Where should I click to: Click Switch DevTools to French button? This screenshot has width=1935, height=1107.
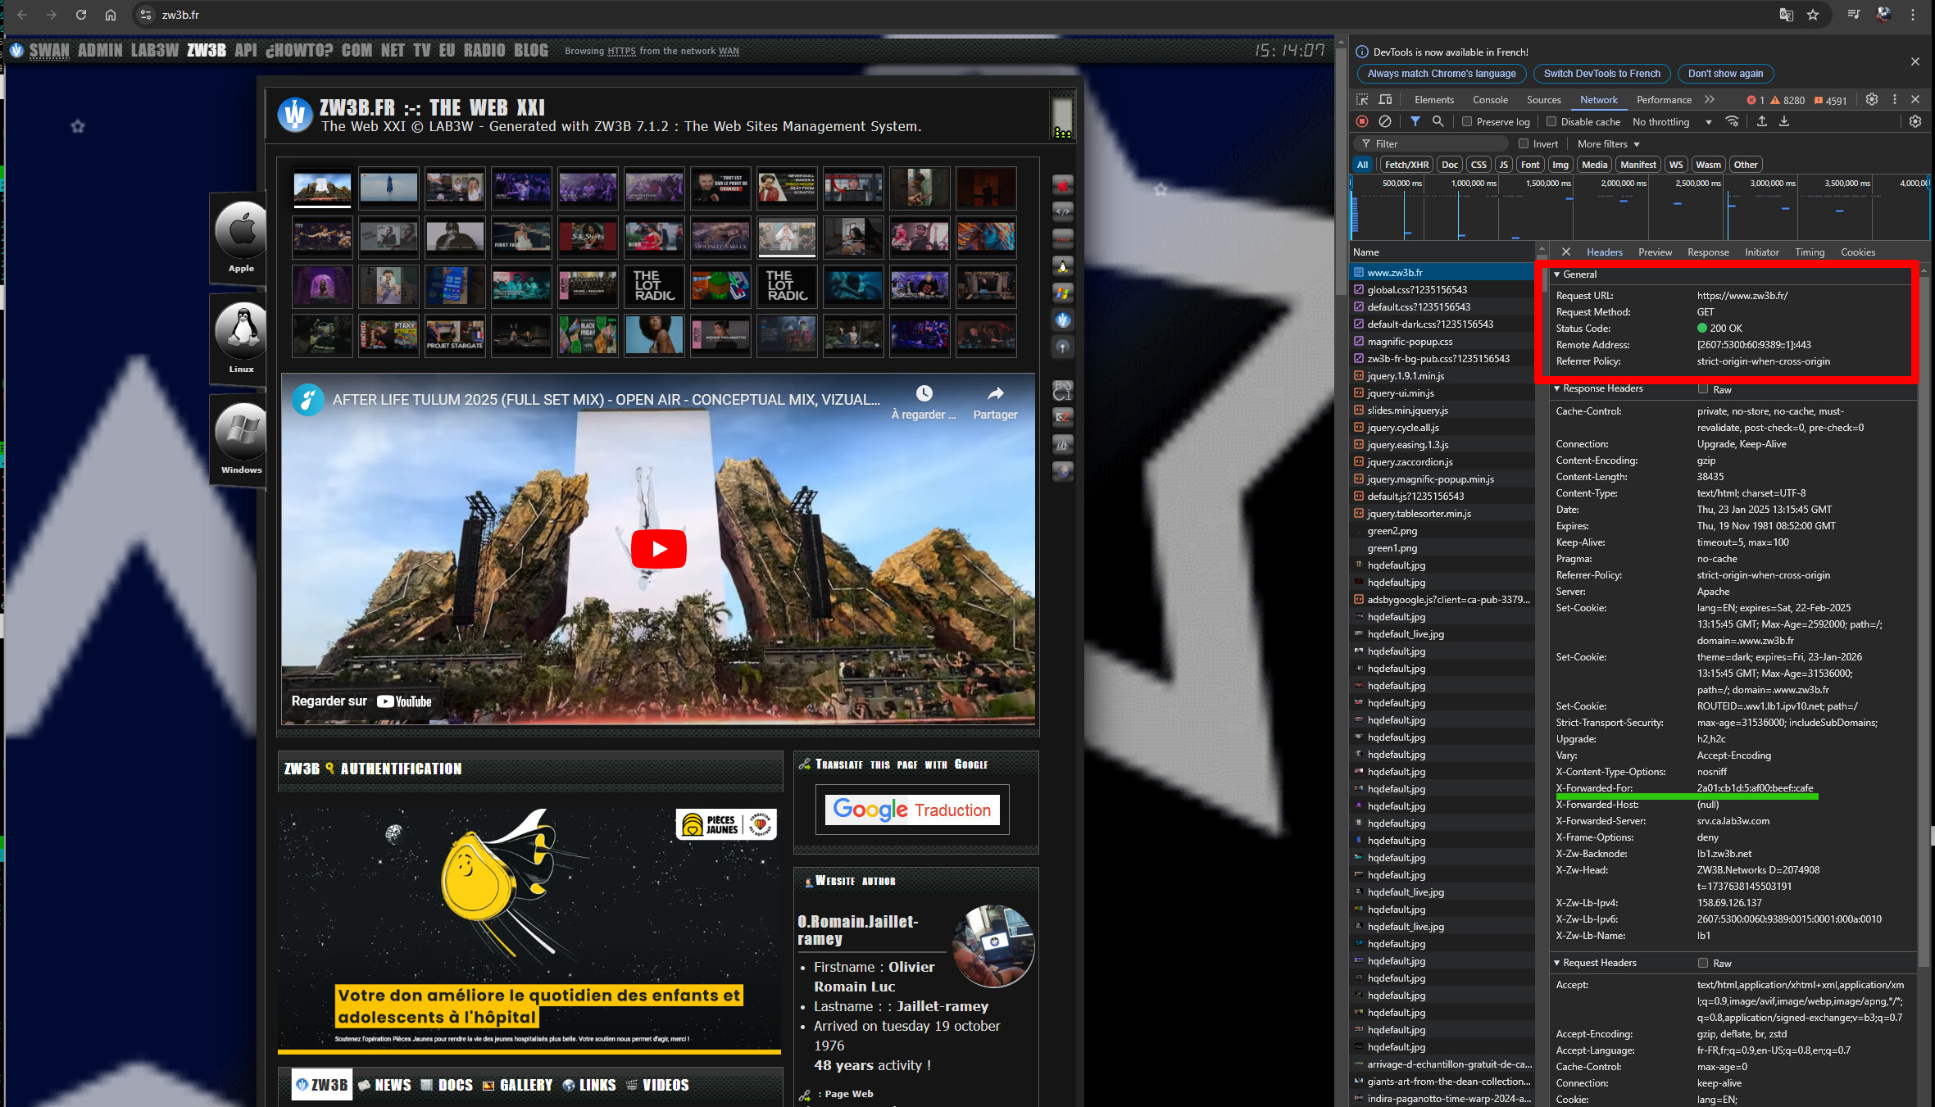click(1601, 74)
